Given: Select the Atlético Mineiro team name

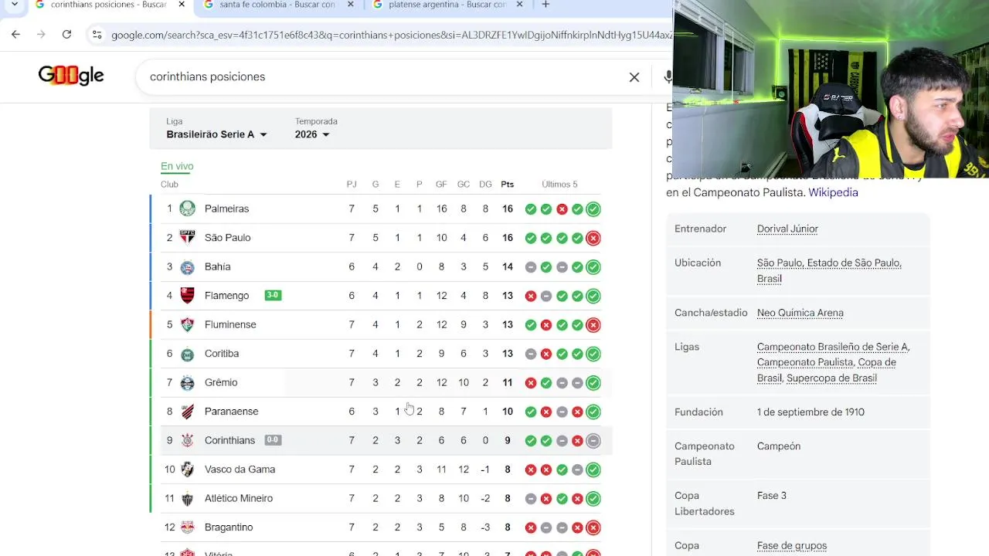Looking at the screenshot, I should pyautogui.click(x=239, y=498).
